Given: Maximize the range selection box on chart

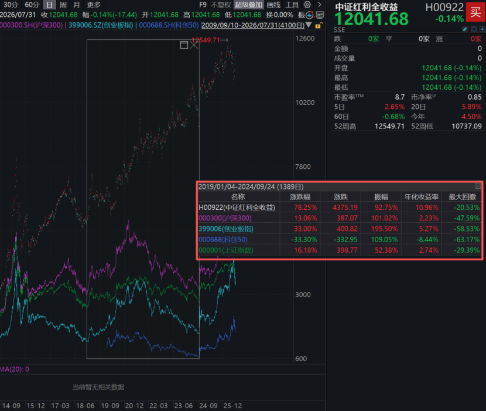Looking at the screenshot, I should pyautogui.click(x=184, y=45).
